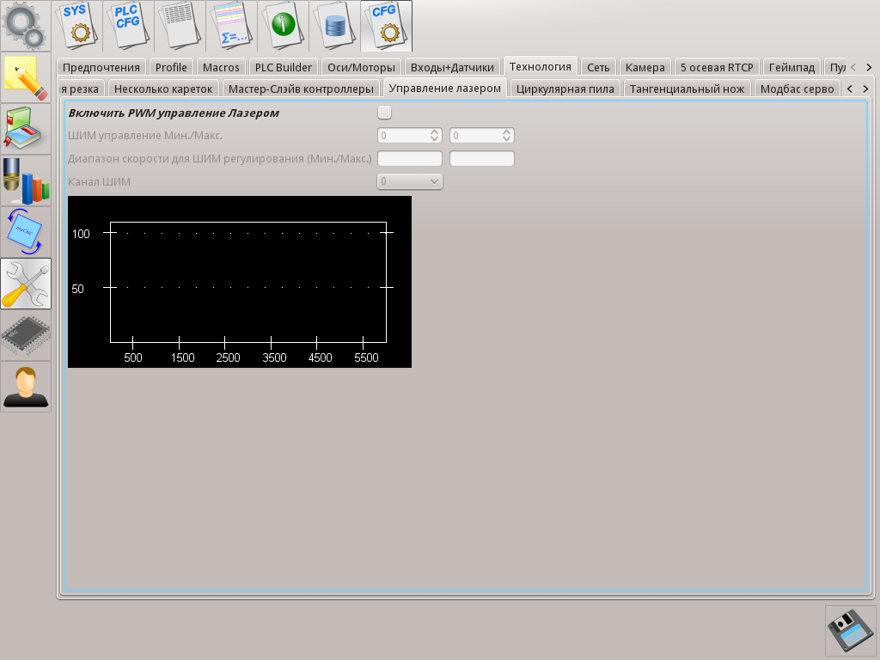
Task: Open the user profile sidebar icon
Action: coord(26,388)
